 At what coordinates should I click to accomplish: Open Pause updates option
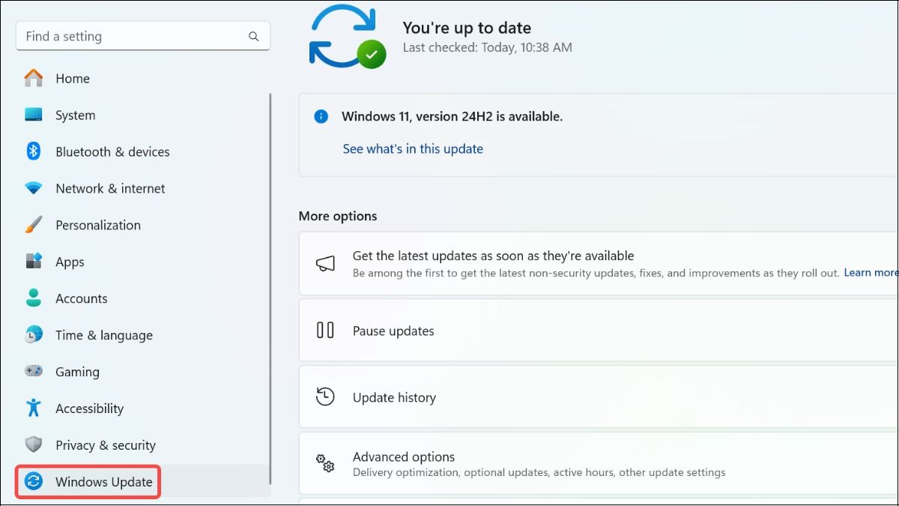[x=599, y=331]
